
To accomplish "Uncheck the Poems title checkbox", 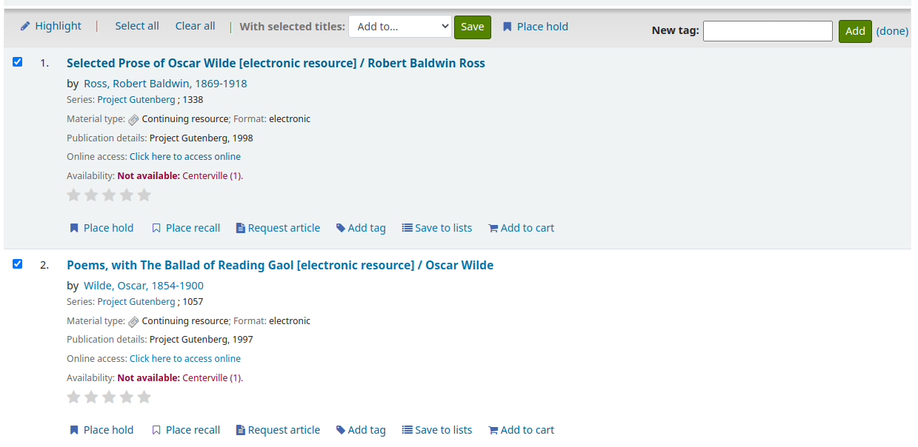I will [17, 263].
